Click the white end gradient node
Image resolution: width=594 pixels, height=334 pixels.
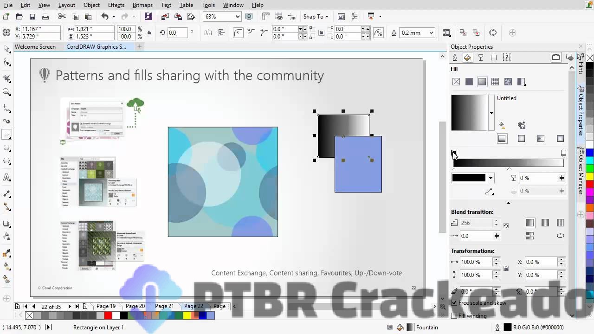pos(563,153)
